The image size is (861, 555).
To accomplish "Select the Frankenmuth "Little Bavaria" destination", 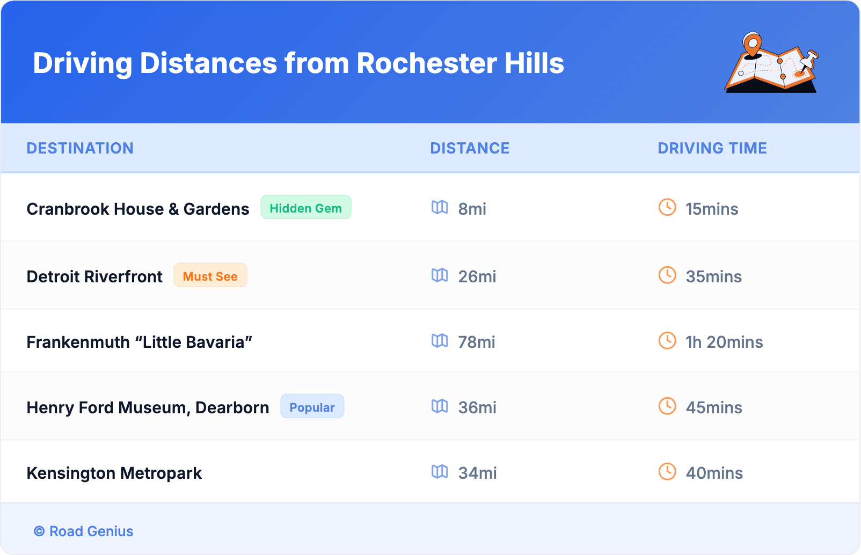I will 139,342.
